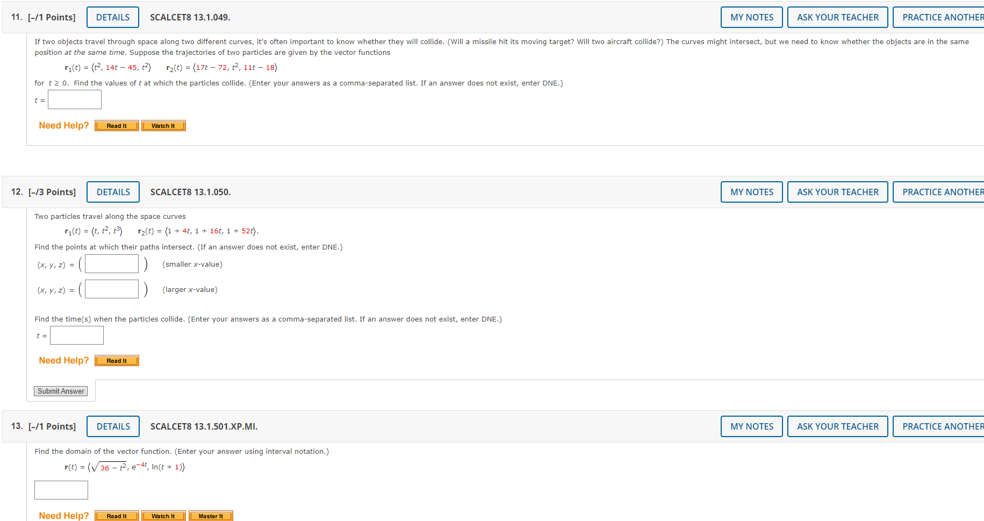This screenshot has height=521, width=984.
Task: Click Read It help for question 12
Action: point(117,361)
